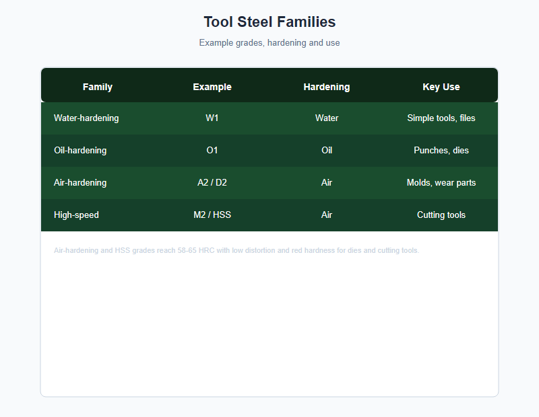Click the 'A2 / D2' example cell
This screenshot has height=417, width=539.
212,182
